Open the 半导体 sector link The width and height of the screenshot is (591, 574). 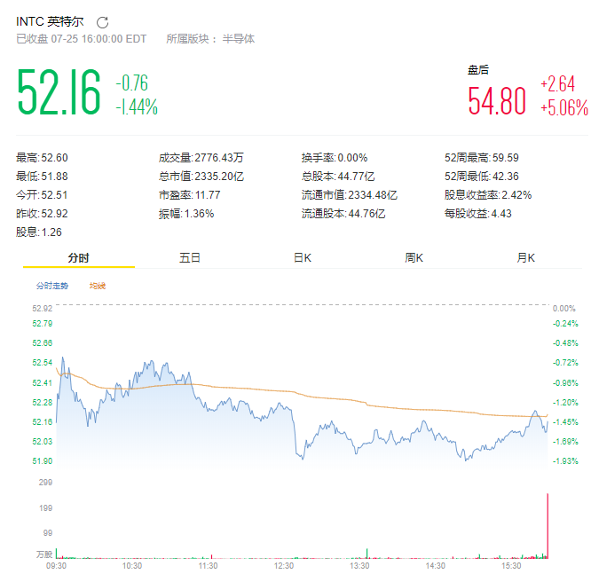[x=238, y=39]
